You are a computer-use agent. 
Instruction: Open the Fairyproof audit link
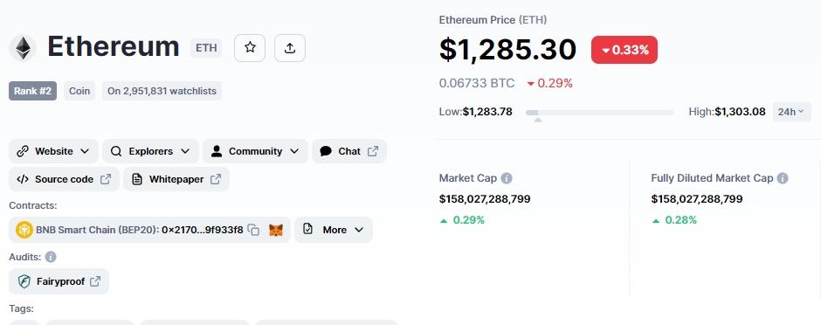tap(59, 281)
